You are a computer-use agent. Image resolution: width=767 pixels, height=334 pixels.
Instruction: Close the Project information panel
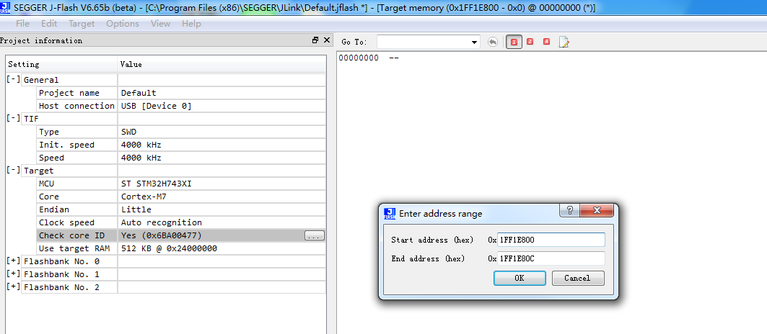click(327, 40)
